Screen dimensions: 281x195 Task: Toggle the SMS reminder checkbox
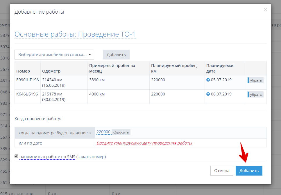(16, 156)
